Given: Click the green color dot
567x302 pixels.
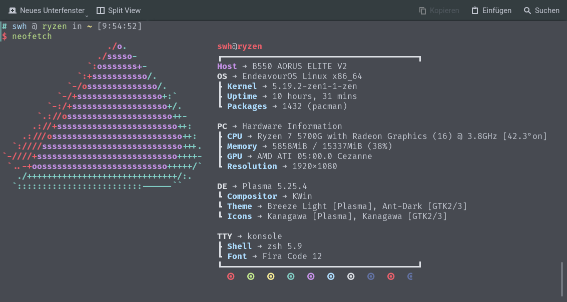Looking at the screenshot, I should 251,276.
